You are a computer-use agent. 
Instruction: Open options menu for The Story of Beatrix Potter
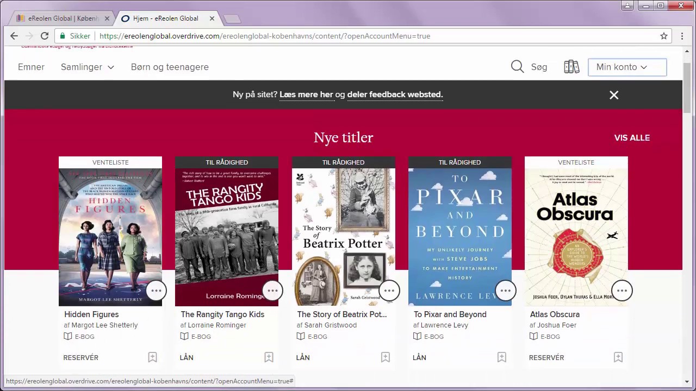coord(389,291)
